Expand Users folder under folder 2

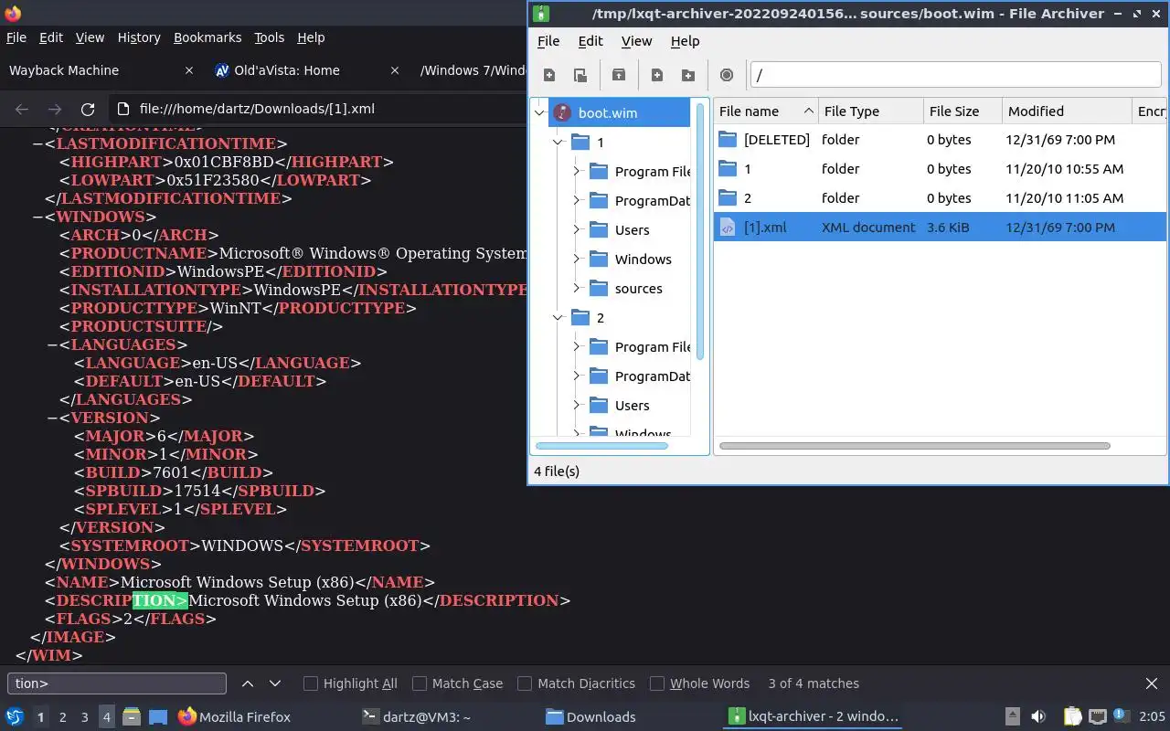(x=577, y=406)
